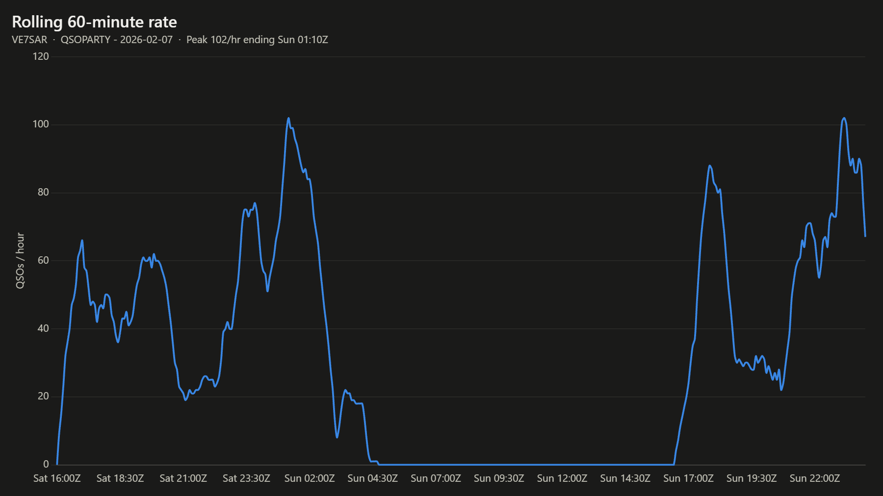The height and width of the screenshot is (496, 883).
Task: Click the Sun 17:00Z axis label
Action: click(x=688, y=478)
